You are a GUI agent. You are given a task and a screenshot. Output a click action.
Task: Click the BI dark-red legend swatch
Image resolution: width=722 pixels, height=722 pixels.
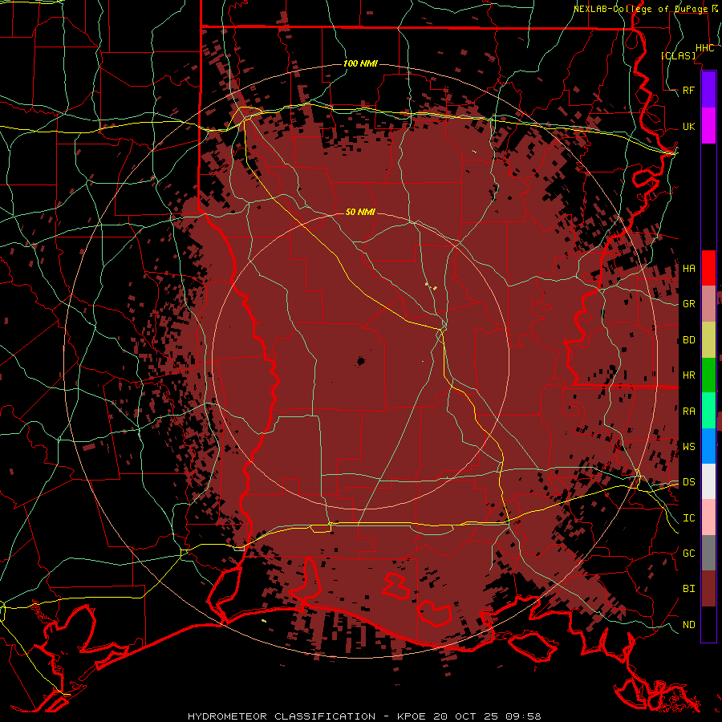click(708, 589)
